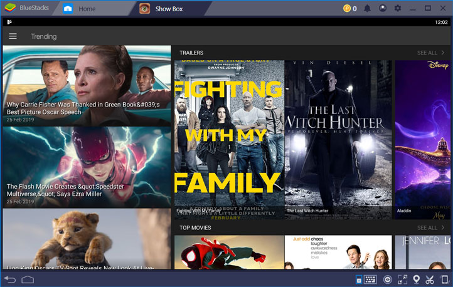The width and height of the screenshot is (453, 287).
Task: Open the keyboard controls icon
Action: (x=370, y=279)
